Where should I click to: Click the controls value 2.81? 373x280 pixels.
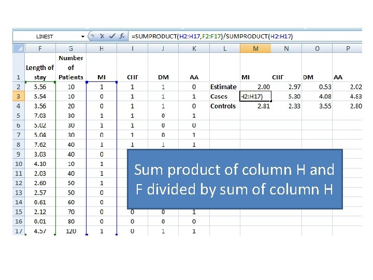[x=255, y=106]
